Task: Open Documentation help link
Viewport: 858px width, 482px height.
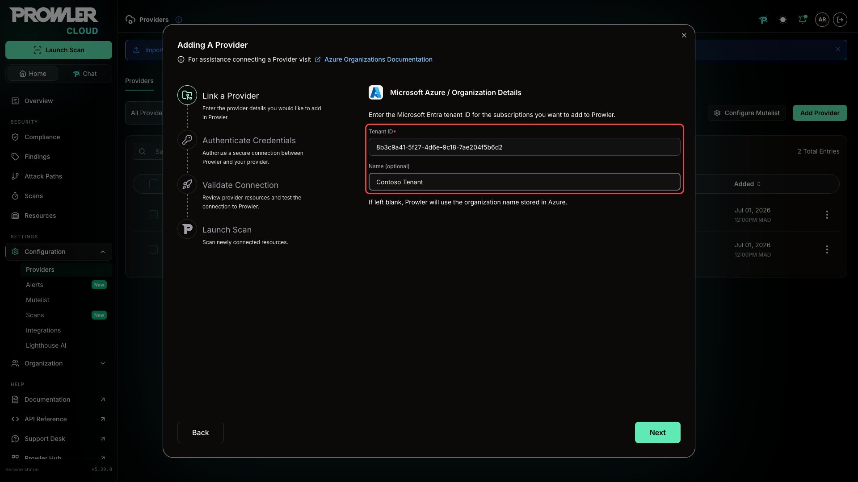Action: (x=59, y=399)
